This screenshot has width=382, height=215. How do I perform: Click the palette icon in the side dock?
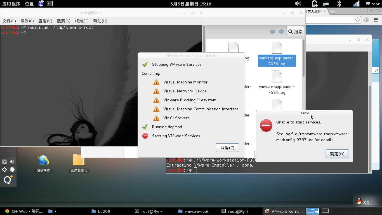[x=12, y=169]
